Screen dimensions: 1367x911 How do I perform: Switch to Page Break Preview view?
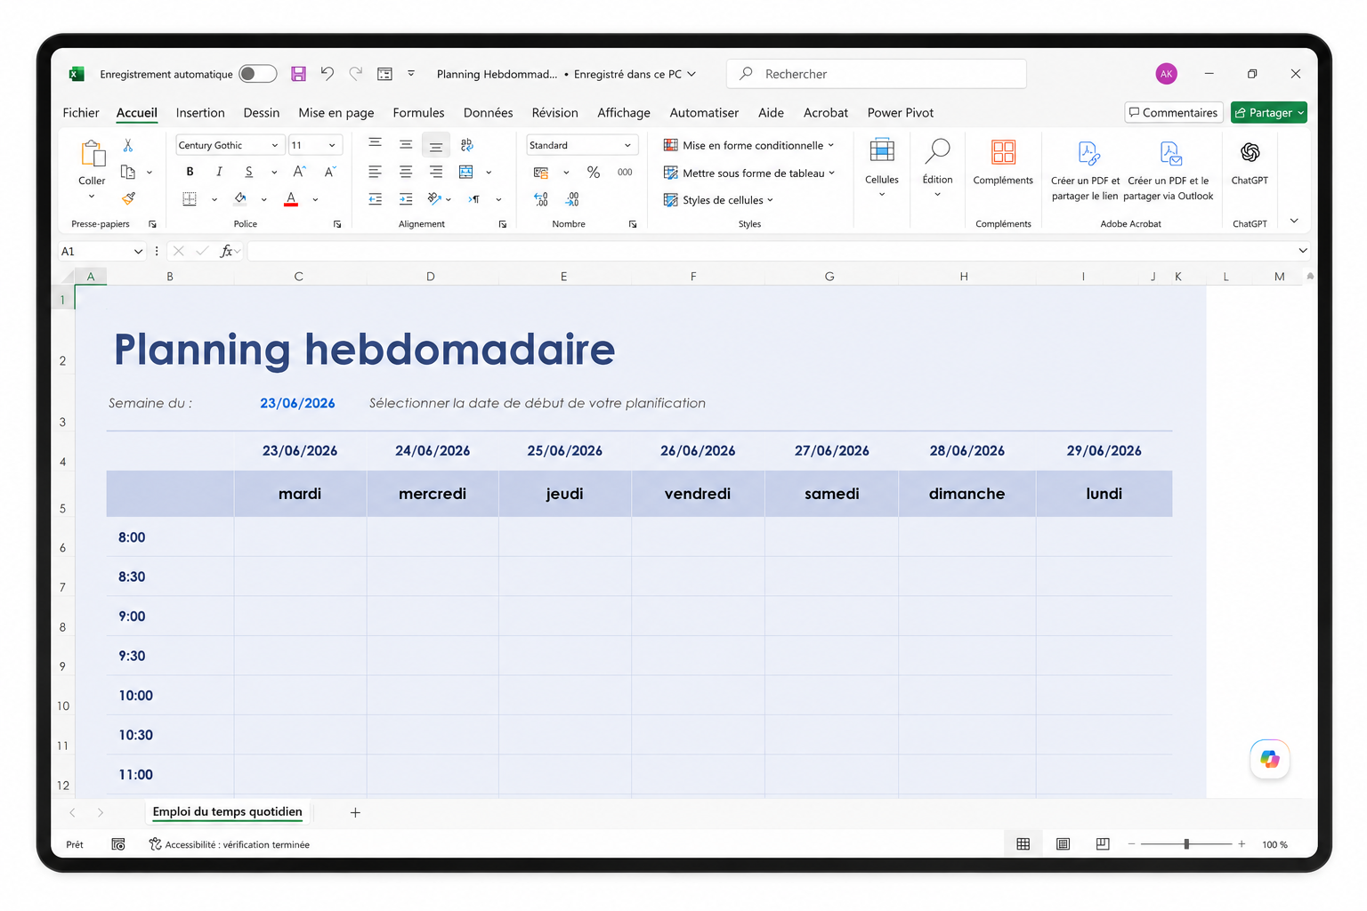click(x=1103, y=844)
